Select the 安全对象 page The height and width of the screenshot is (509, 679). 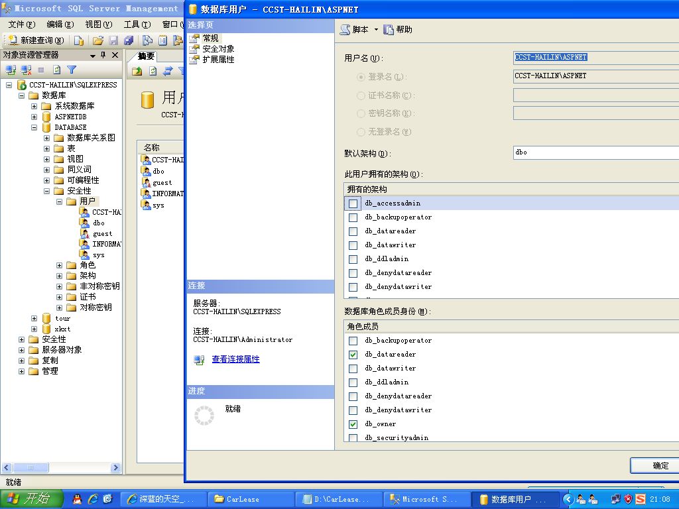coord(218,49)
